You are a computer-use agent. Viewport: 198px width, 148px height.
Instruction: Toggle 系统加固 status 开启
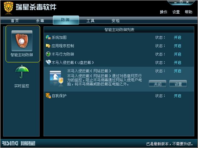coord(177,37)
